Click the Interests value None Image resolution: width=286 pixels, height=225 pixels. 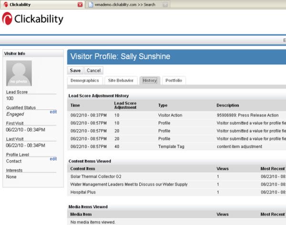tap(11, 177)
